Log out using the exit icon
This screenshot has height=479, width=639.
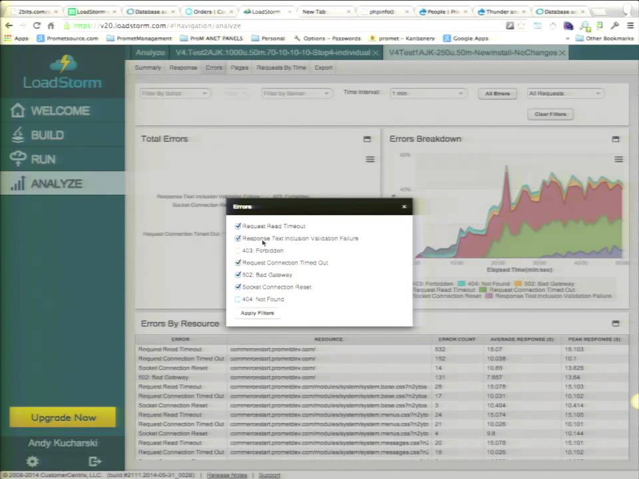coord(95,462)
